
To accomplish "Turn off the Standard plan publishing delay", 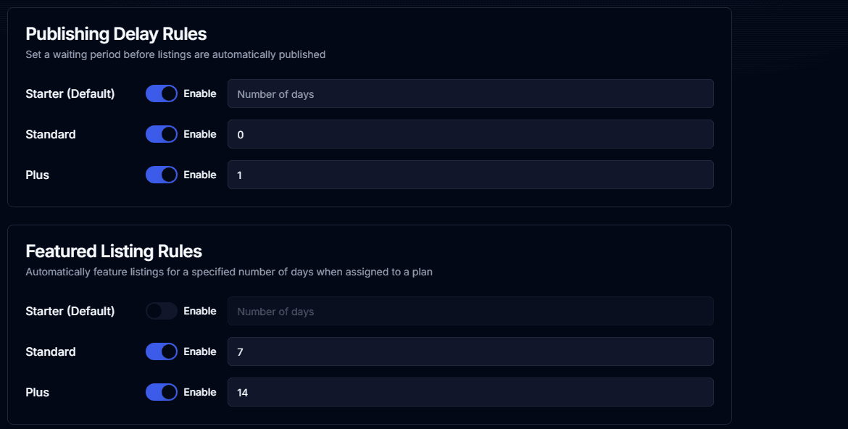I will point(161,134).
